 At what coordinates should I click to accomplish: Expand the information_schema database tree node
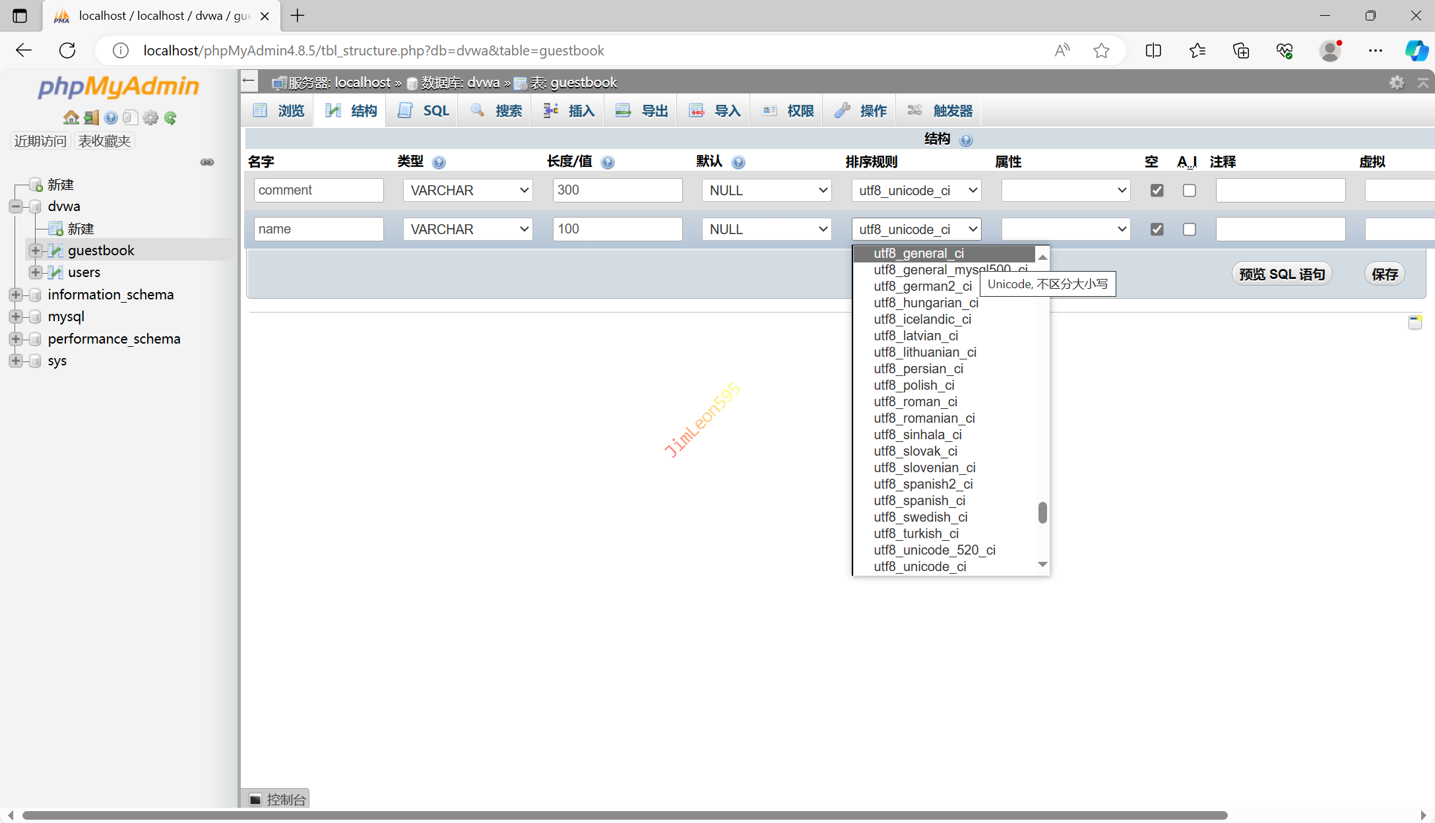pyautogui.click(x=16, y=295)
